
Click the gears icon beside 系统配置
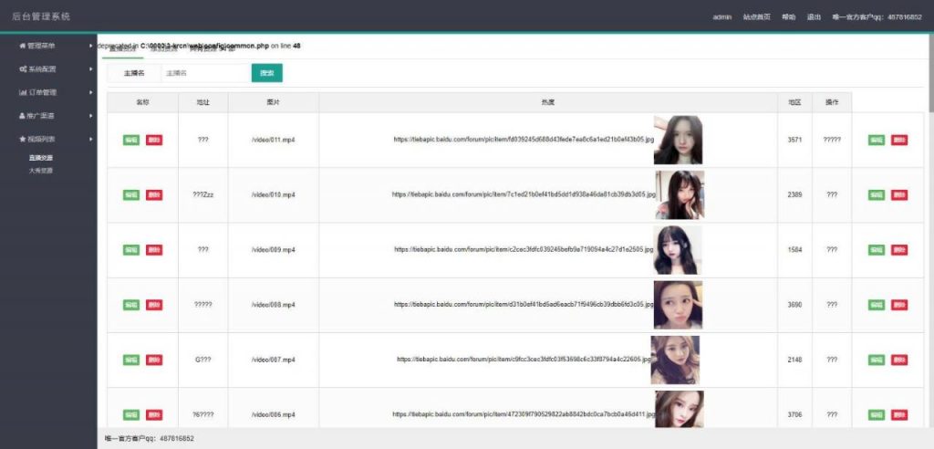(x=22, y=68)
